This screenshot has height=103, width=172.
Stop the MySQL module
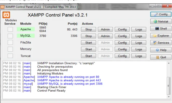(89, 36)
